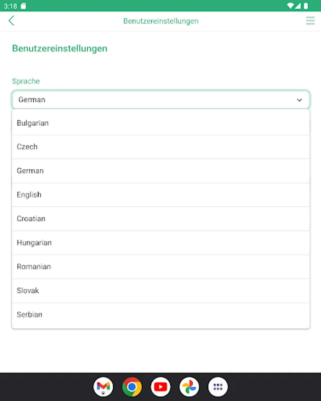321x401 pixels.
Task: Pick English from the dropdown list
Action: pyautogui.click(x=161, y=195)
